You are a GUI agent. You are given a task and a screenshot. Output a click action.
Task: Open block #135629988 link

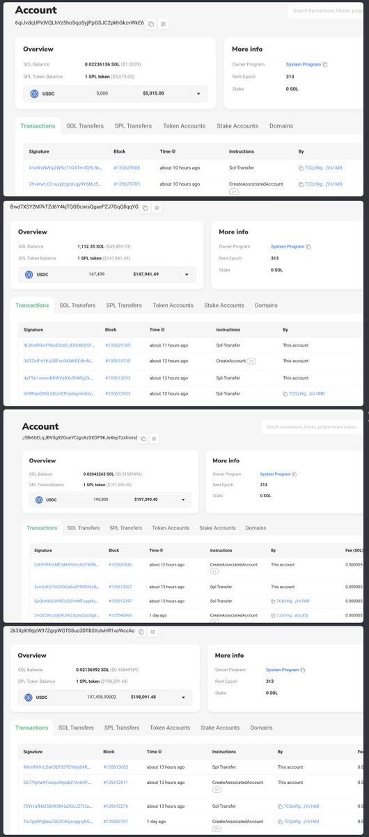127,168
